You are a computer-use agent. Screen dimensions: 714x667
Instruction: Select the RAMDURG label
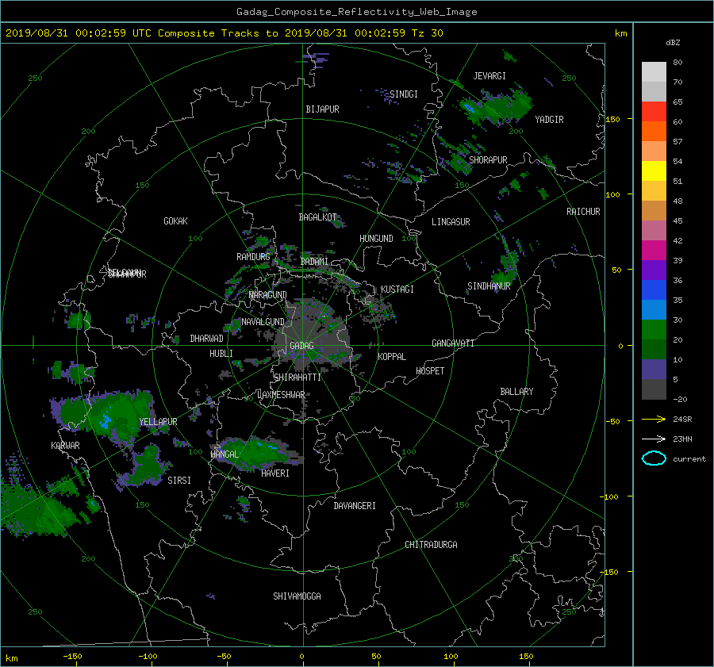coord(253,257)
